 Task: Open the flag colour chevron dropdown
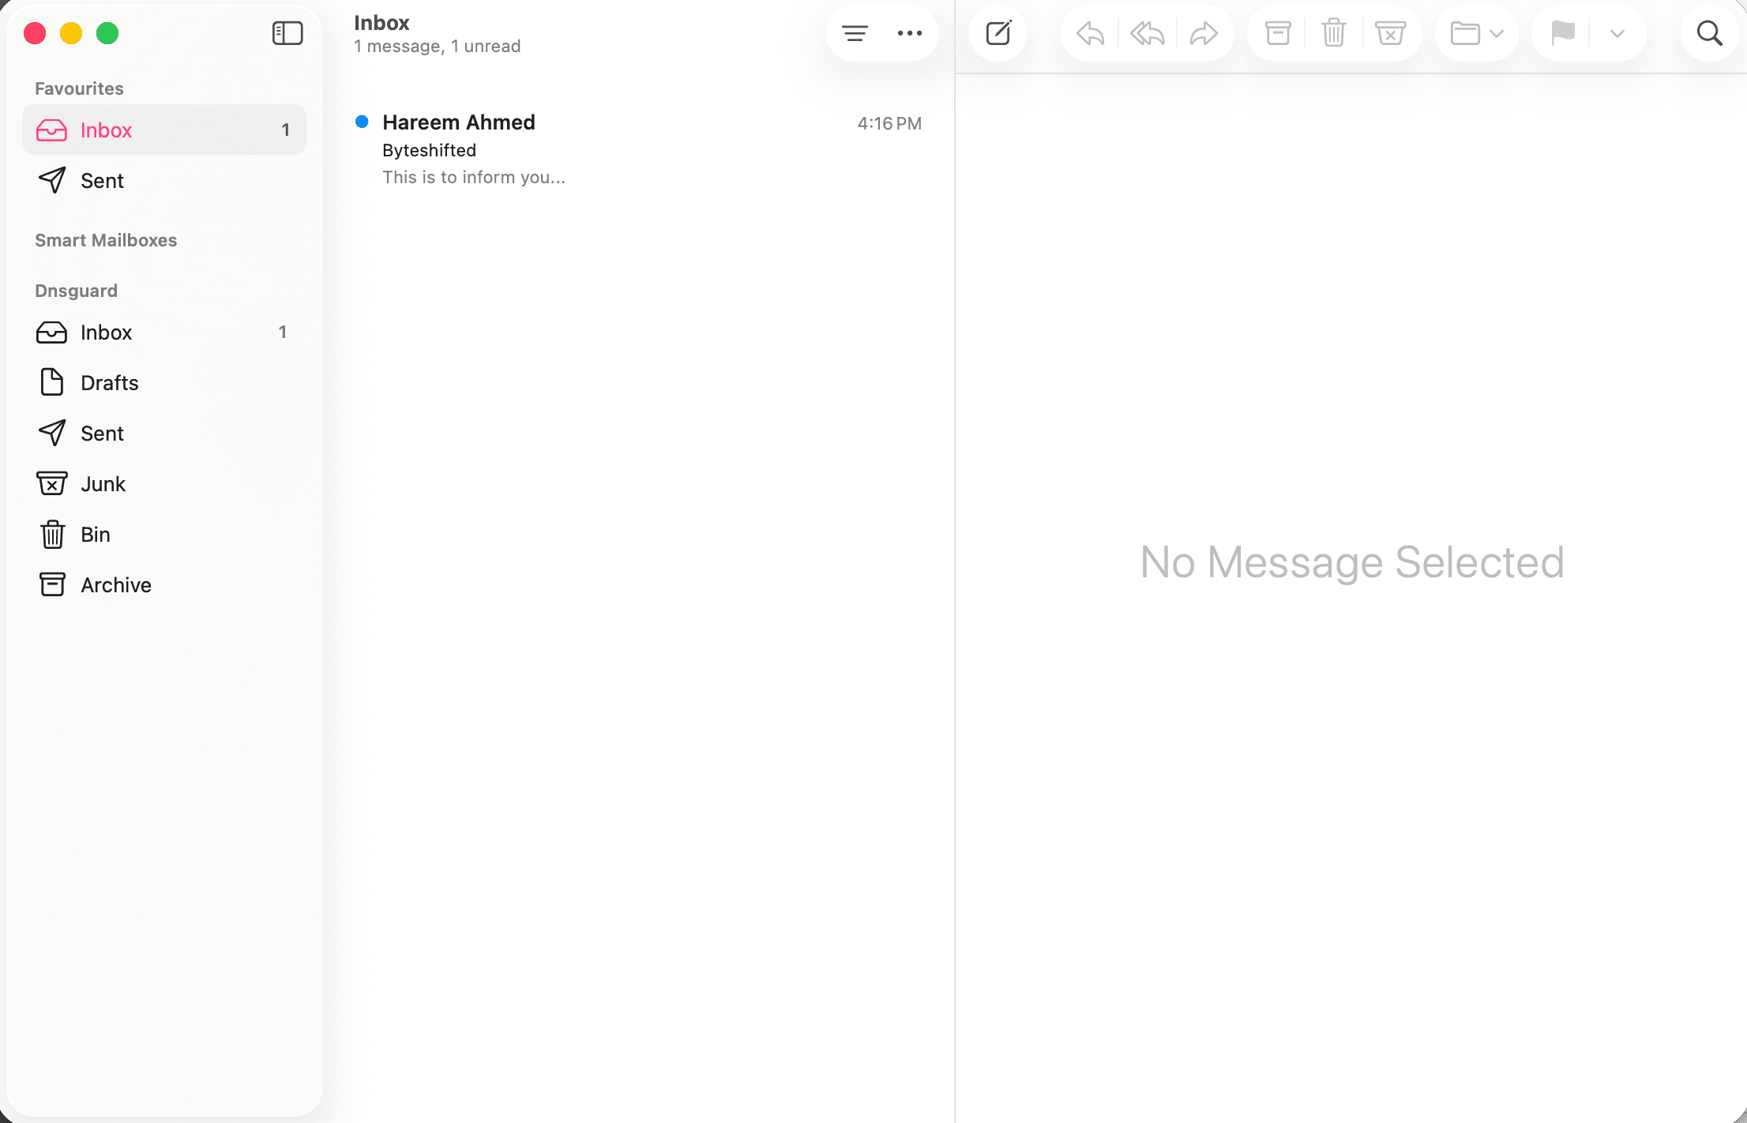(1617, 33)
